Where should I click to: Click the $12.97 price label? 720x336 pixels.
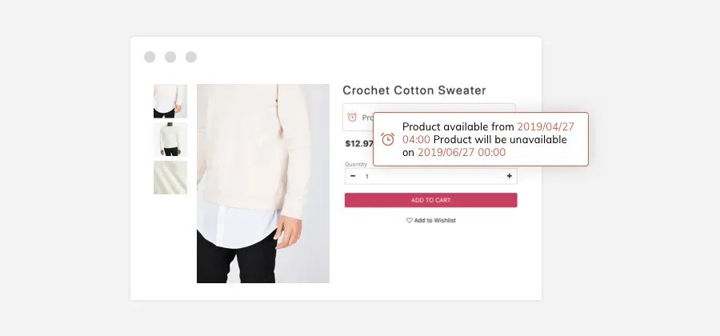tap(359, 144)
